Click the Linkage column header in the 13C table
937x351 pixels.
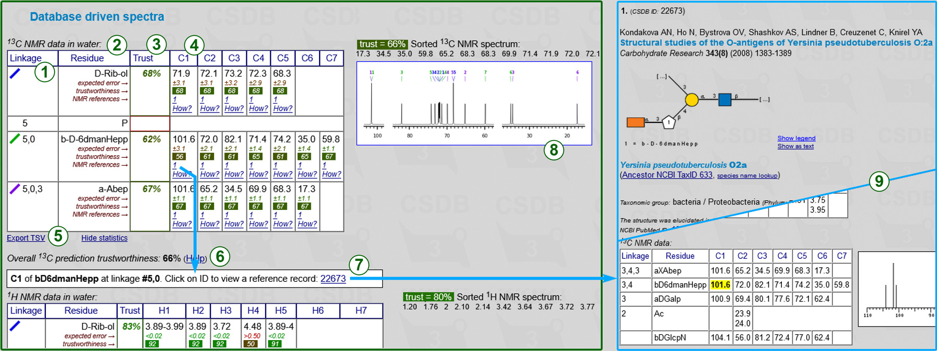pos(32,58)
